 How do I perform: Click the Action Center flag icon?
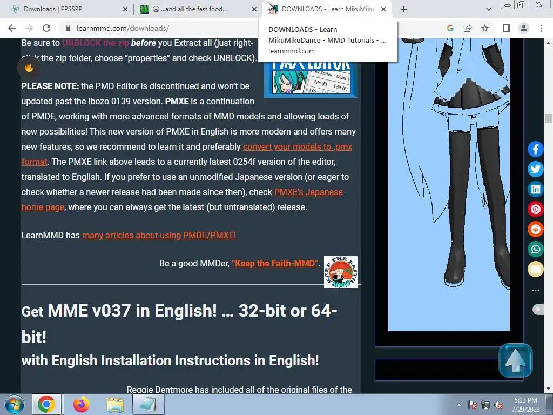tap(473, 405)
